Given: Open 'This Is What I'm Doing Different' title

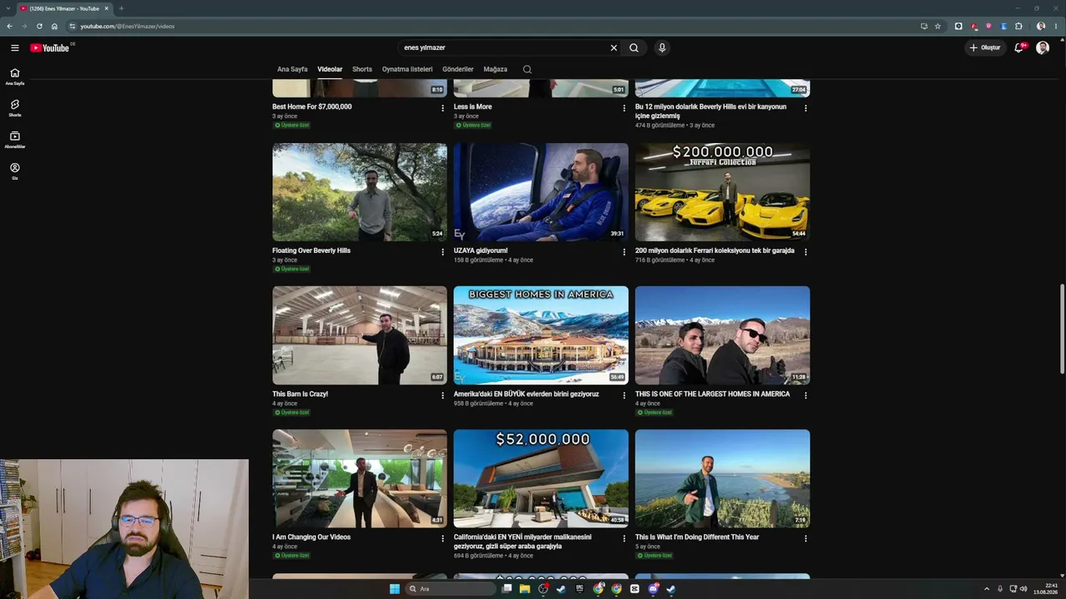Looking at the screenshot, I should [697, 537].
